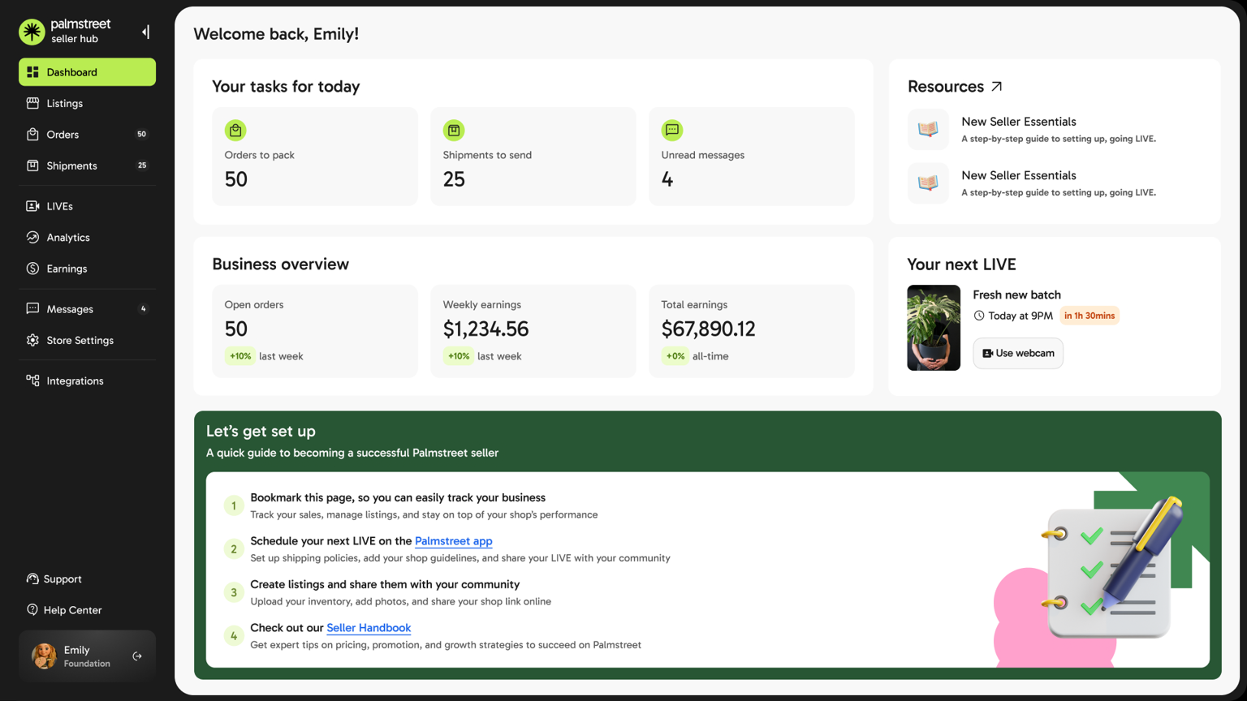Click the Support headset icon
Image resolution: width=1247 pixels, height=701 pixels.
pyautogui.click(x=32, y=579)
